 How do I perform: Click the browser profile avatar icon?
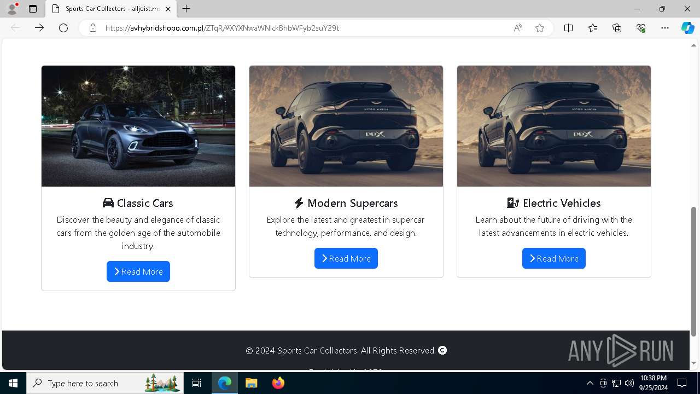[12, 9]
